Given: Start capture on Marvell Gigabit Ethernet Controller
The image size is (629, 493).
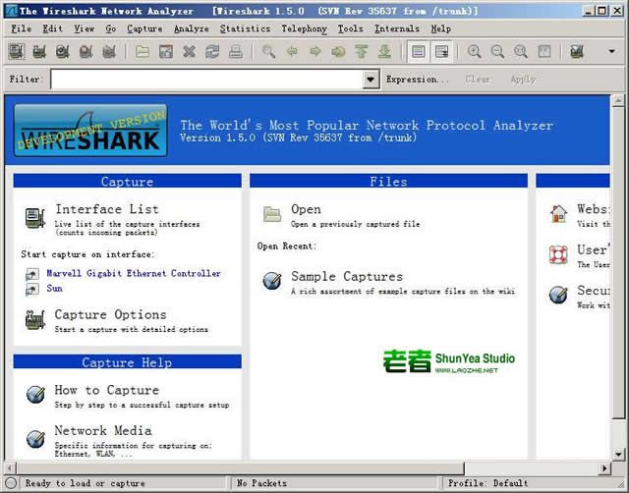Looking at the screenshot, I should coord(134,273).
